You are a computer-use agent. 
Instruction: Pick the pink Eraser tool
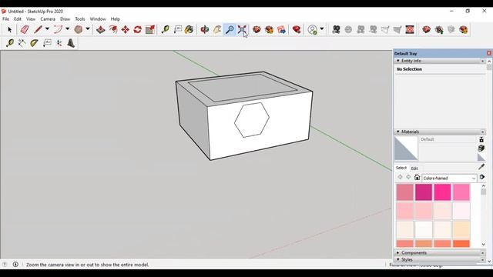click(24, 29)
